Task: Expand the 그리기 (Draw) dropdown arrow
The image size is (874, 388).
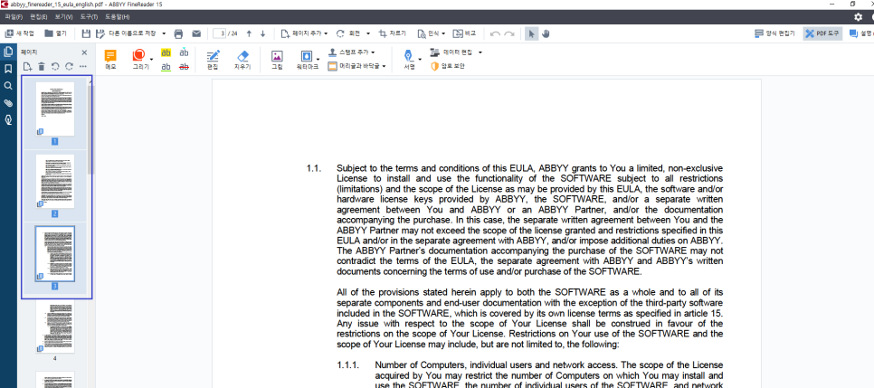Action: (152, 59)
